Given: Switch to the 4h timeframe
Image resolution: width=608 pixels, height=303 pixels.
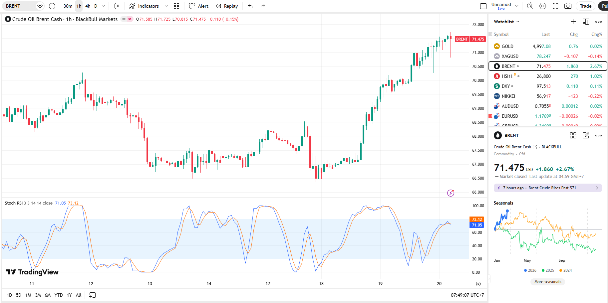Looking at the screenshot, I should click(88, 6).
